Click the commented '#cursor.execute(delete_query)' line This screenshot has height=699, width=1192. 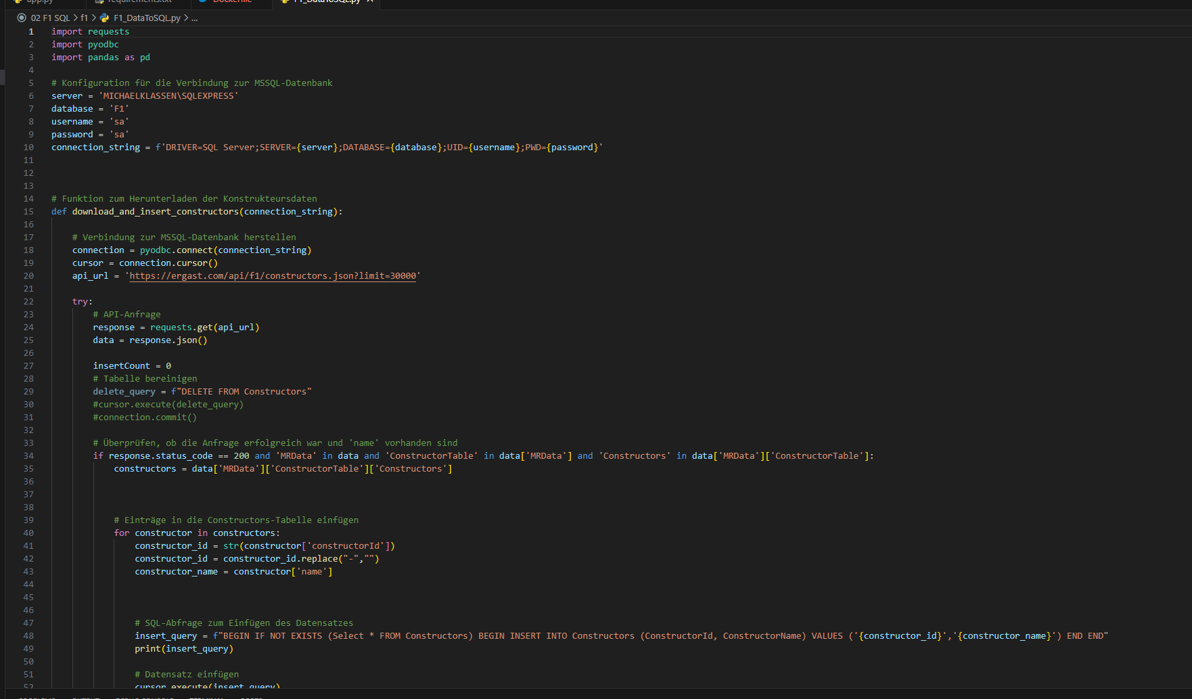(x=168, y=405)
